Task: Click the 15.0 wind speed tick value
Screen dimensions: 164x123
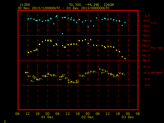Action: 146,67
